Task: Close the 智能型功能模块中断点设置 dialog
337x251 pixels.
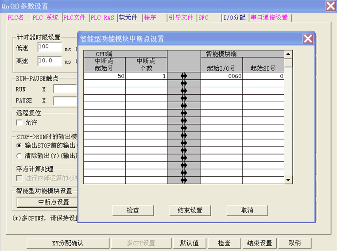Action: click(308, 39)
